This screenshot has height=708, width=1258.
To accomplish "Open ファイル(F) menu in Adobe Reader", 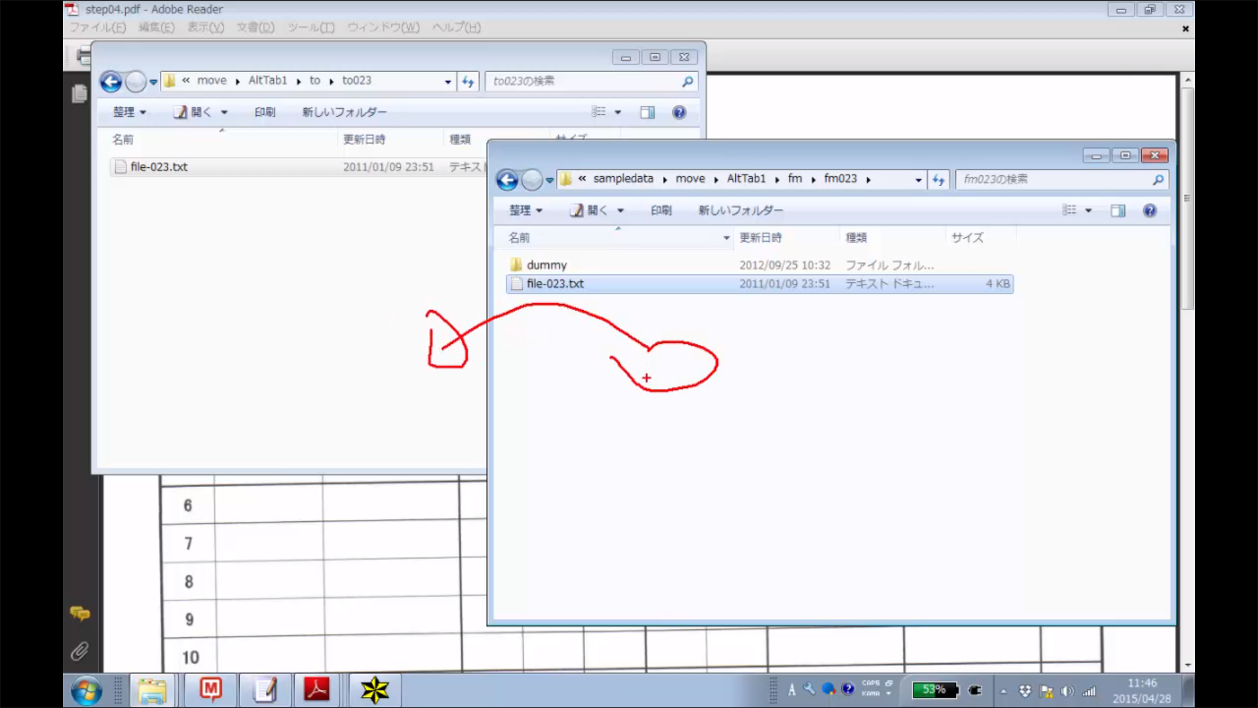I will [98, 28].
